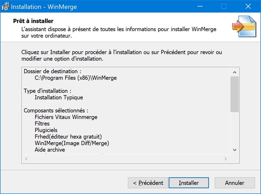261x194 pixels.
Task: Click the Installation Typique line
Action: click(59, 98)
